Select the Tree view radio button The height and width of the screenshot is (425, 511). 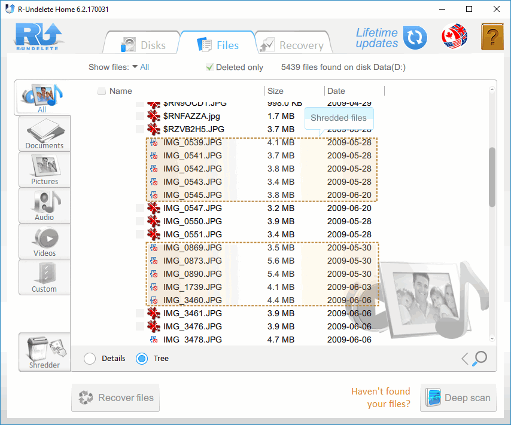pos(142,359)
